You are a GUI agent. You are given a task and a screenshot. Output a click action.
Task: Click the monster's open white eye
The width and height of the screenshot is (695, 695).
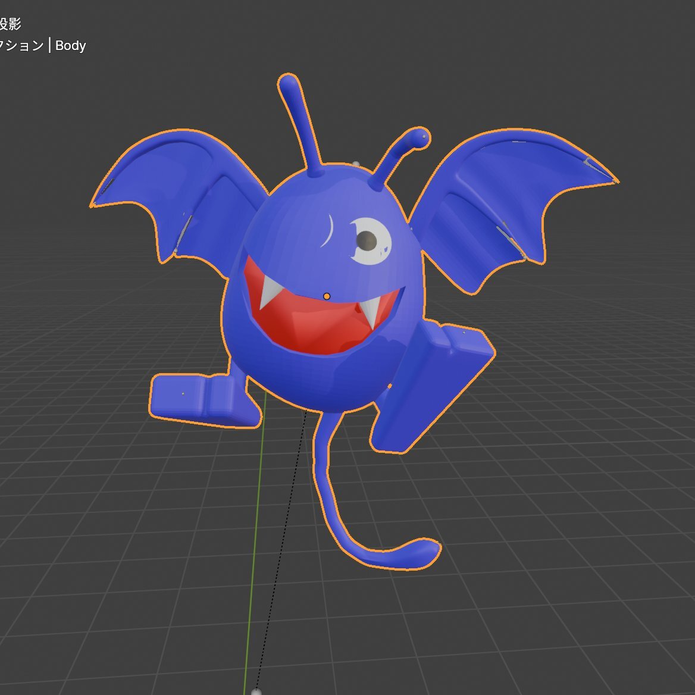pyautogui.click(x=371, y=241)
